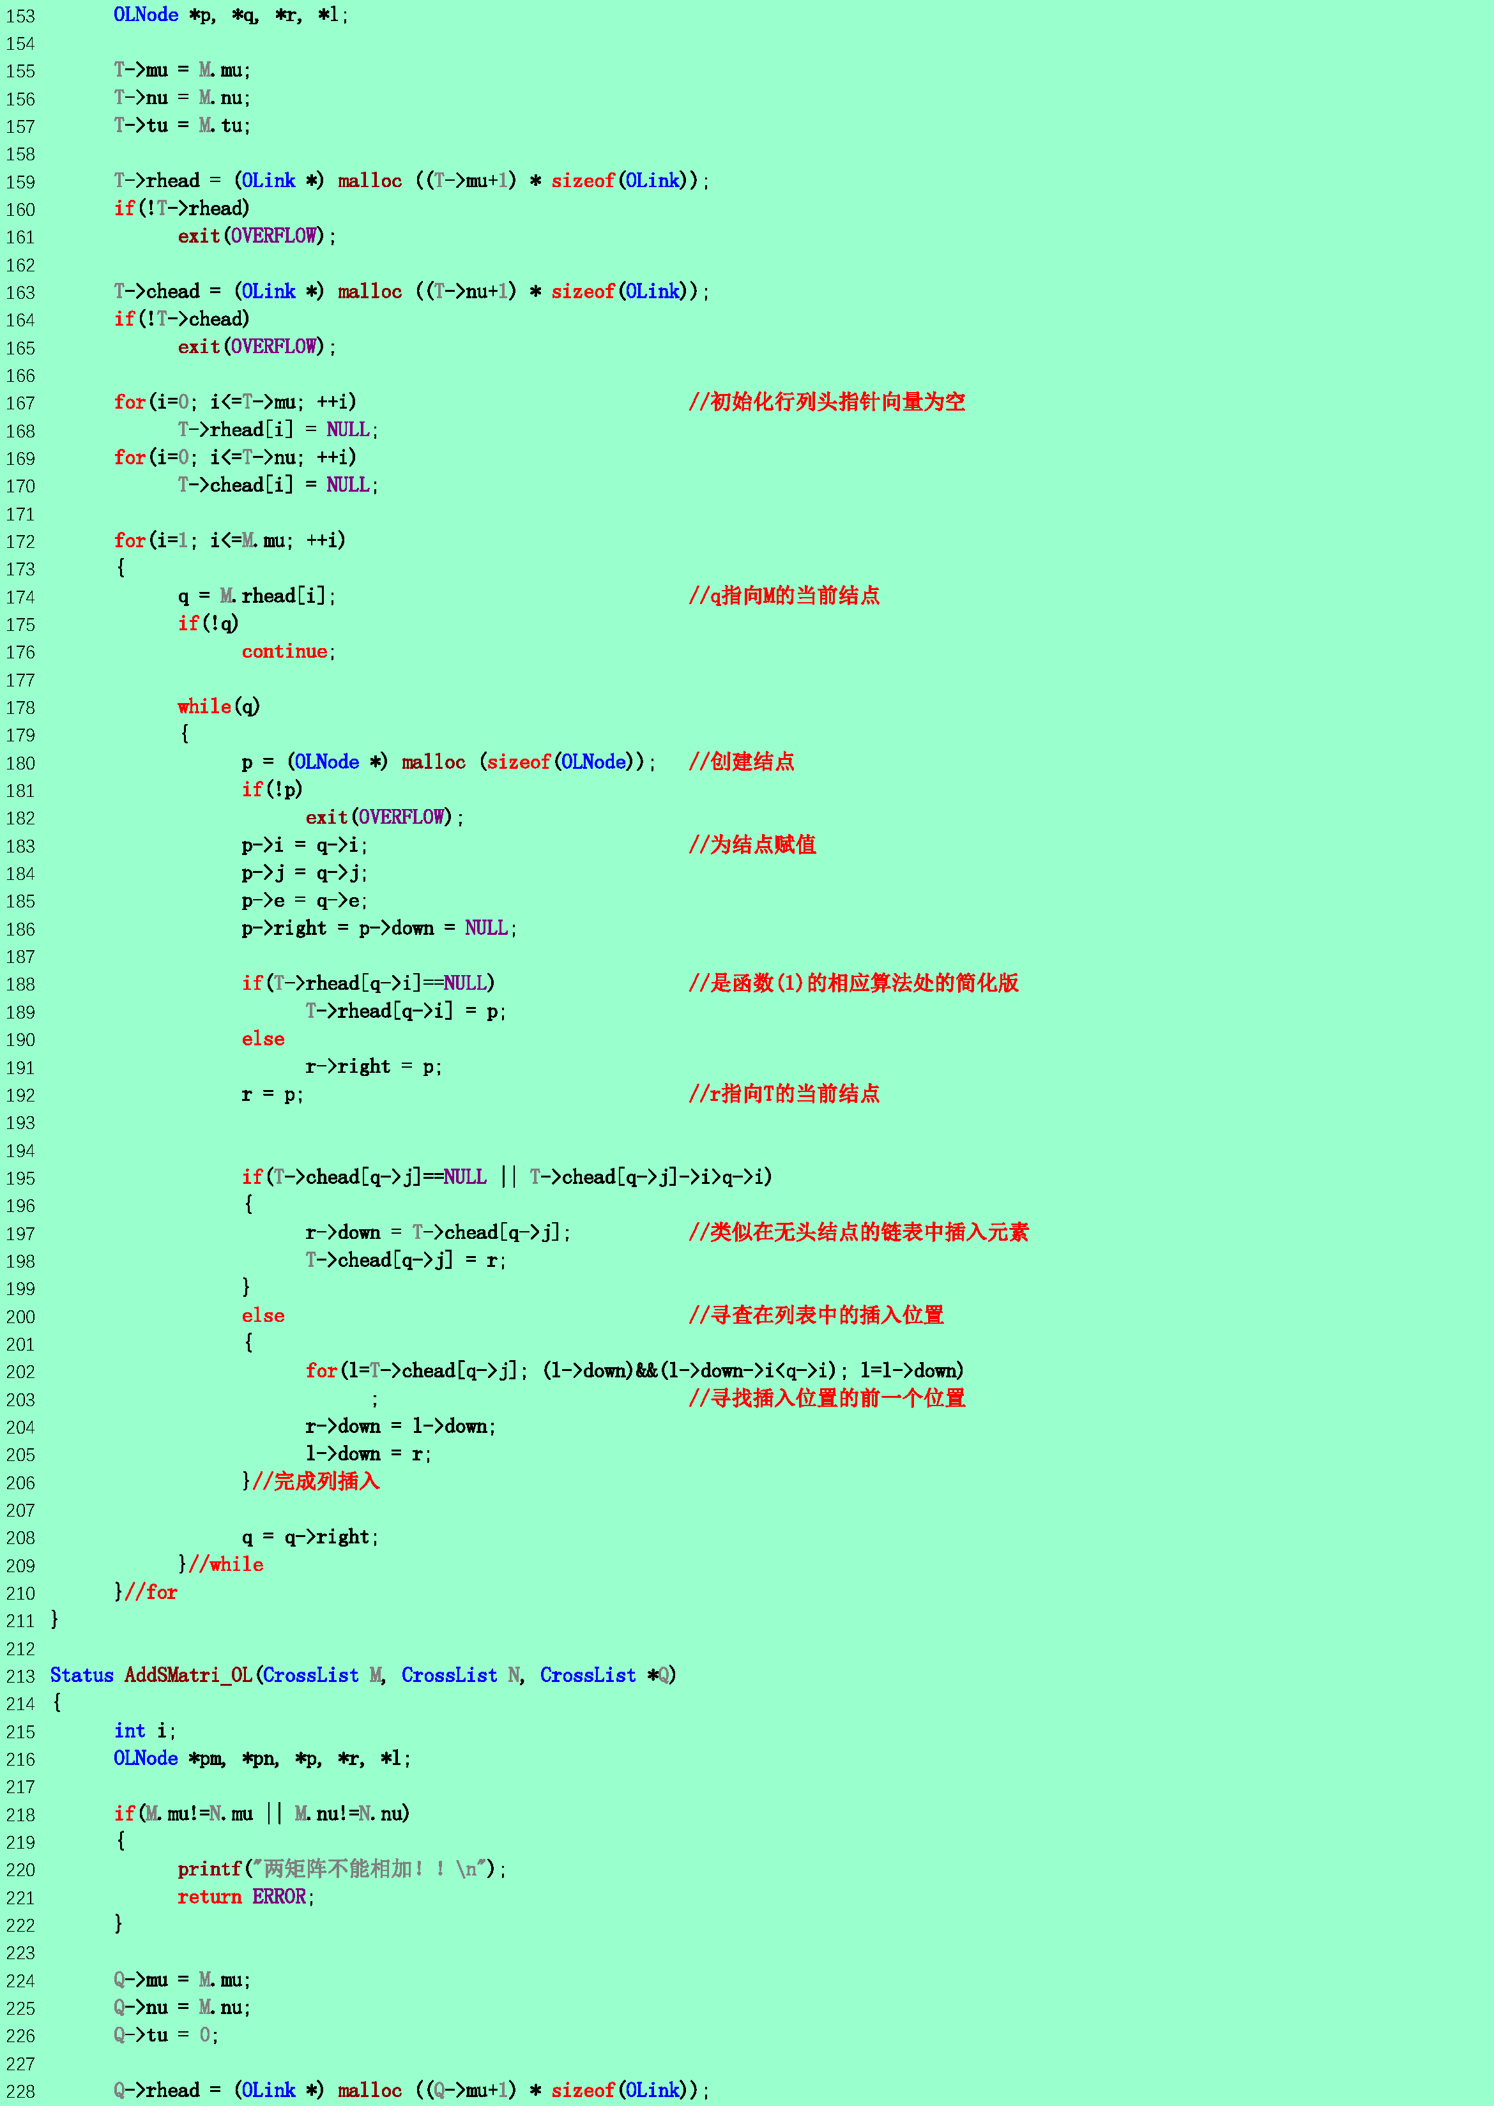This screenshot has height=2106, width=1494.
Task: Click the chead condition on line 195
Action: click(507, 1177)
